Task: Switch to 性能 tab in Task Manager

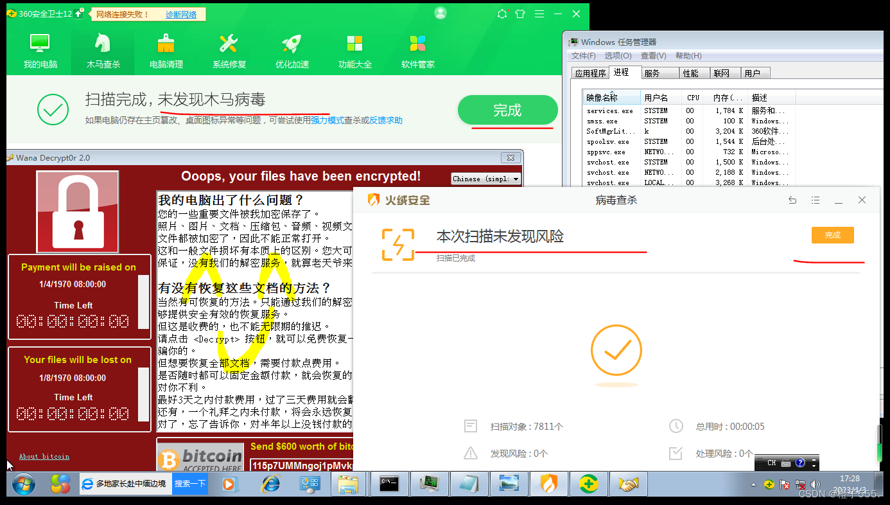Action: (x=694, y=73)
